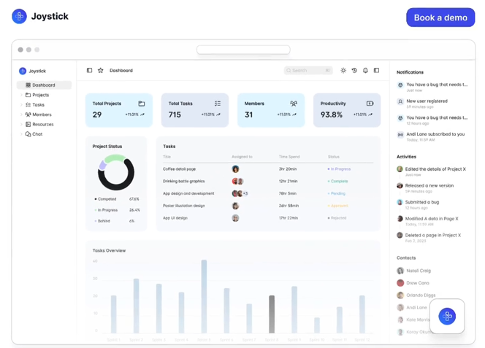Click the Joystick logo in header
Image resolution: width=485 pixels, height=348 pixels.
19,16
